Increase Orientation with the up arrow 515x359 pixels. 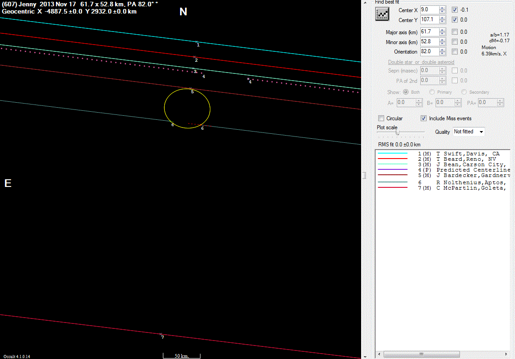point(442,50)
